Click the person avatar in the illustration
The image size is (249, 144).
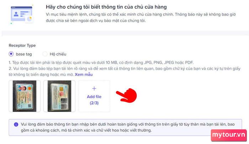click(x=16, y=14)
